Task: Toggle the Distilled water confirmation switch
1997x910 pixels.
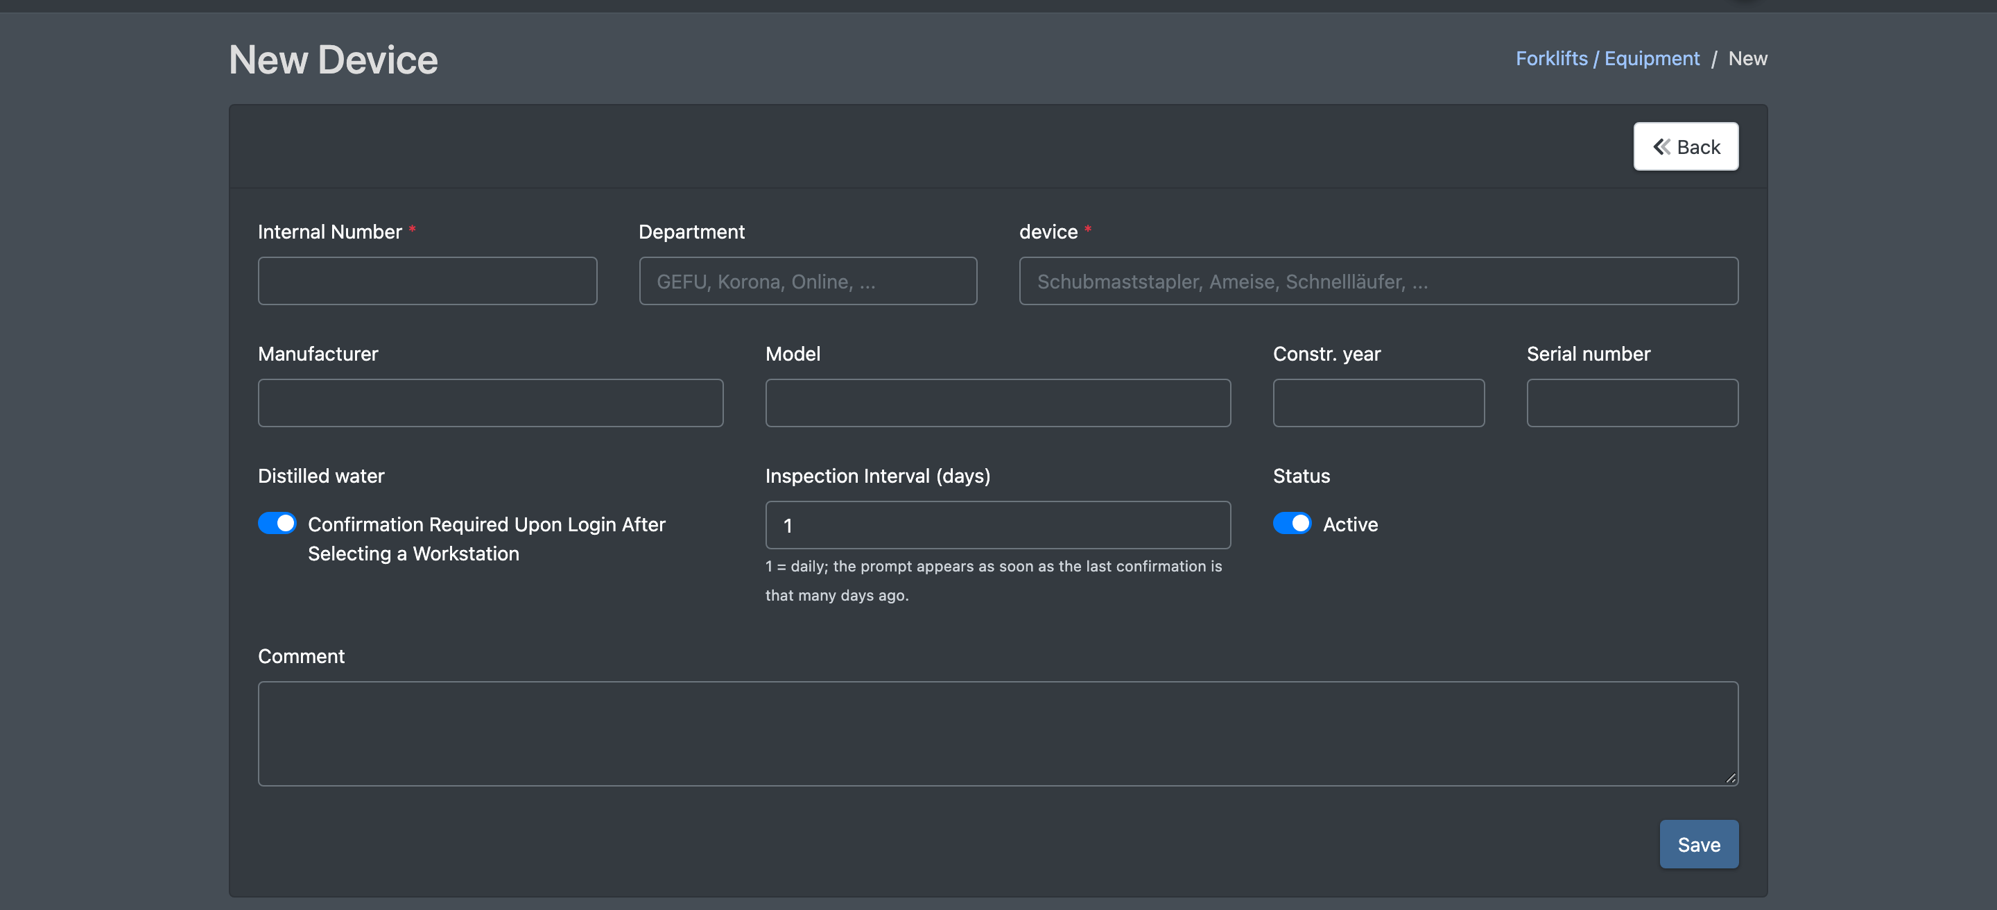Action: [277, 523]
